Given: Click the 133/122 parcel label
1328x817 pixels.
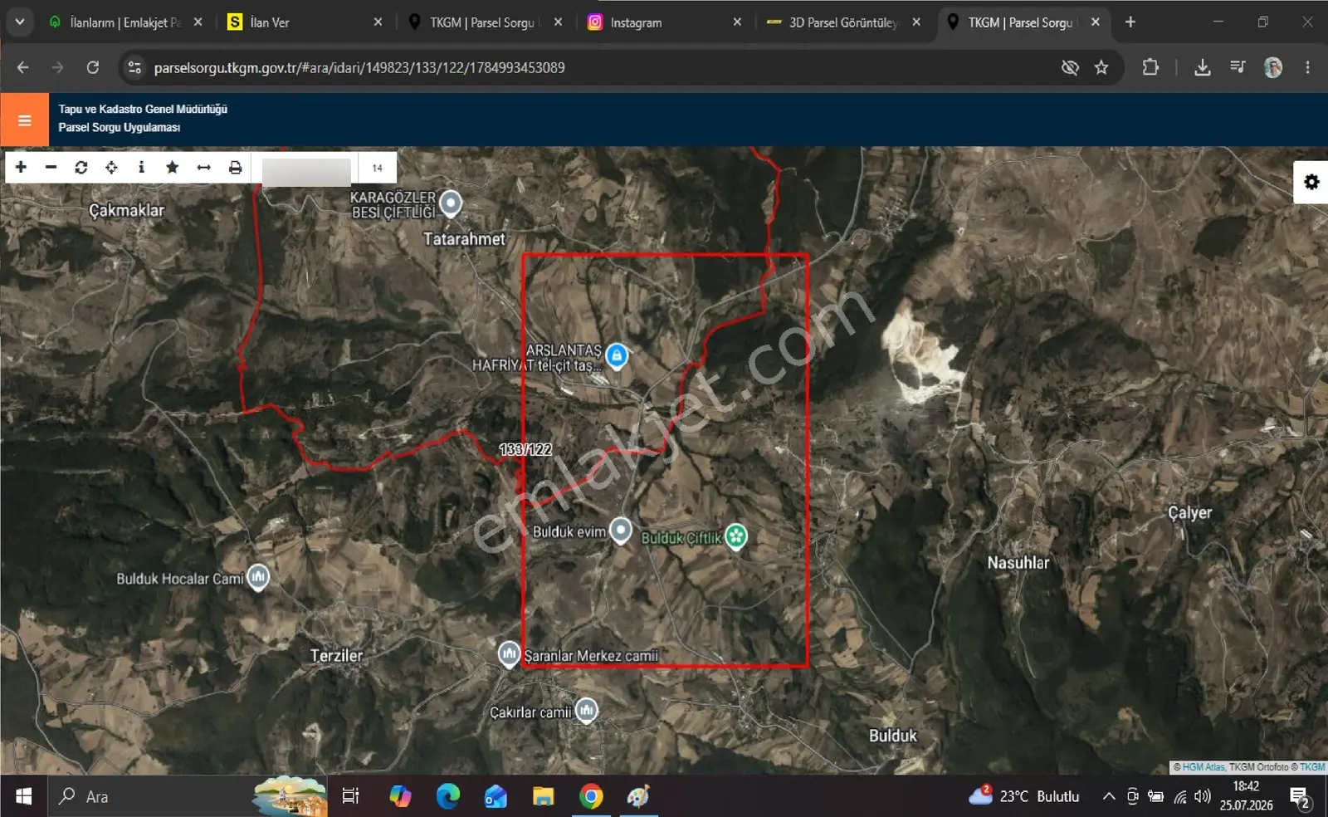Looking at the screenshot, I should click(525, 449).
